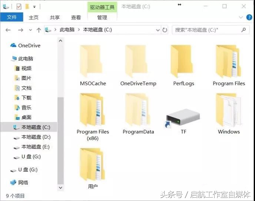255x201 pixels.
Task: Open the PerfLogs folder
Action: [183, 66]
